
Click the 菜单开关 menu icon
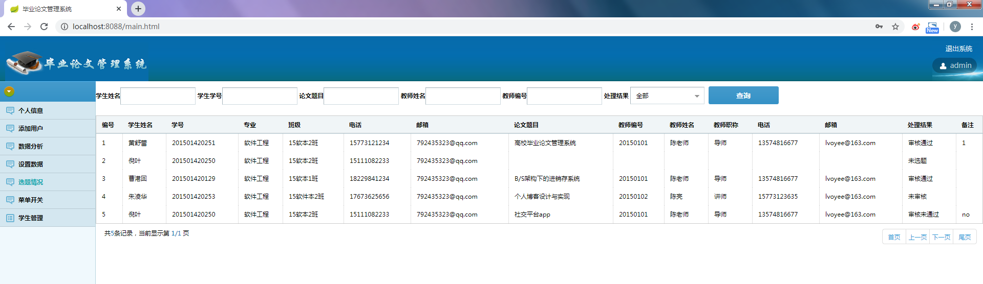[x=10, y=200]
